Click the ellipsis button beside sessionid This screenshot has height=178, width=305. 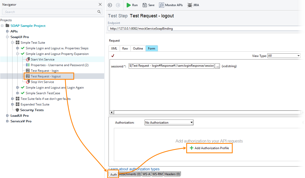(217, 66)
